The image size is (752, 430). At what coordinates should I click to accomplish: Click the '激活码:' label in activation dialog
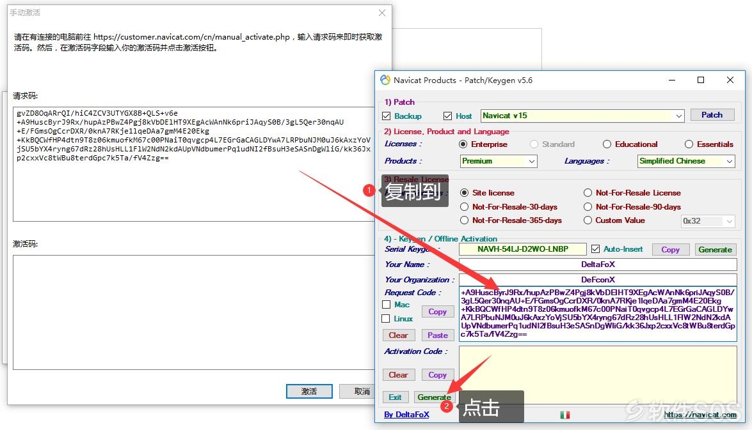(26, 243)
